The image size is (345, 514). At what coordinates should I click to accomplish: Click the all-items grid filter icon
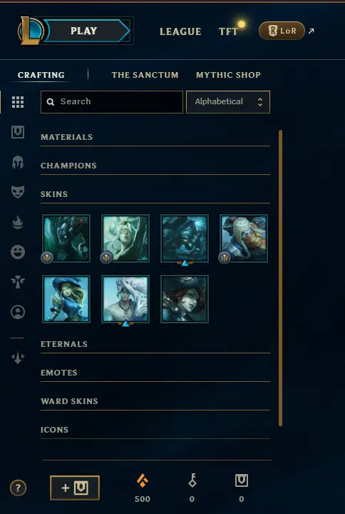(18, 102)
